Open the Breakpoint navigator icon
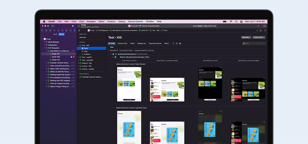 pyautogui.click(x=71, y=30)
